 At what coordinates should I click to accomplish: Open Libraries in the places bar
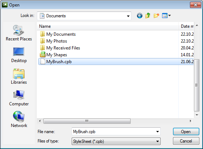point(19,76)
